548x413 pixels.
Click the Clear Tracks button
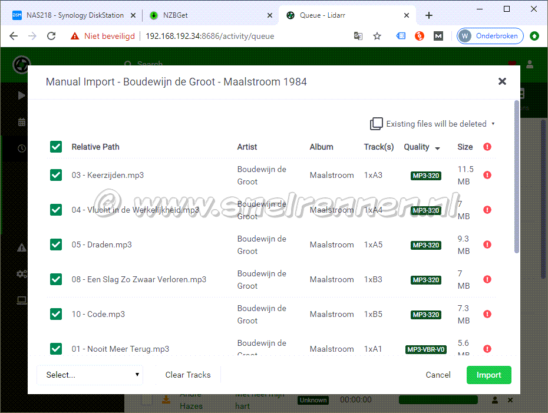188,375
